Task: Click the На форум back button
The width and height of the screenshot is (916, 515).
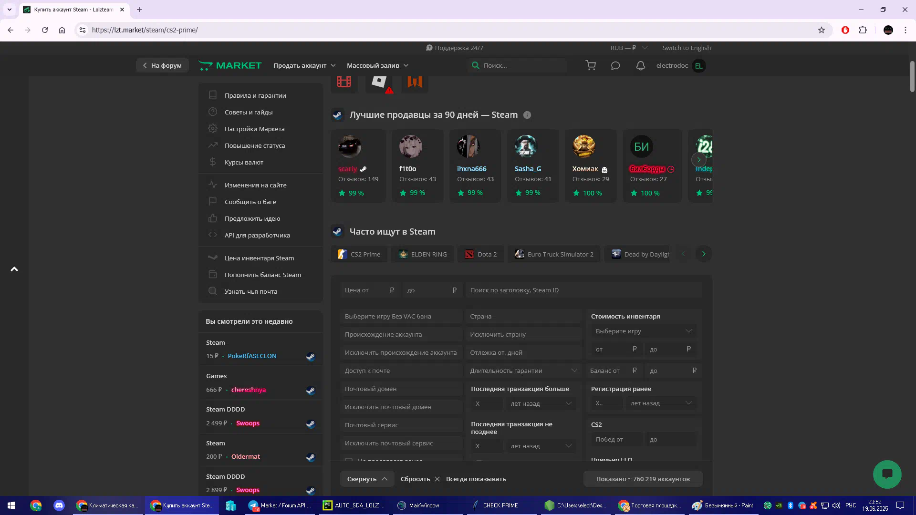Action: click(162, 65)
